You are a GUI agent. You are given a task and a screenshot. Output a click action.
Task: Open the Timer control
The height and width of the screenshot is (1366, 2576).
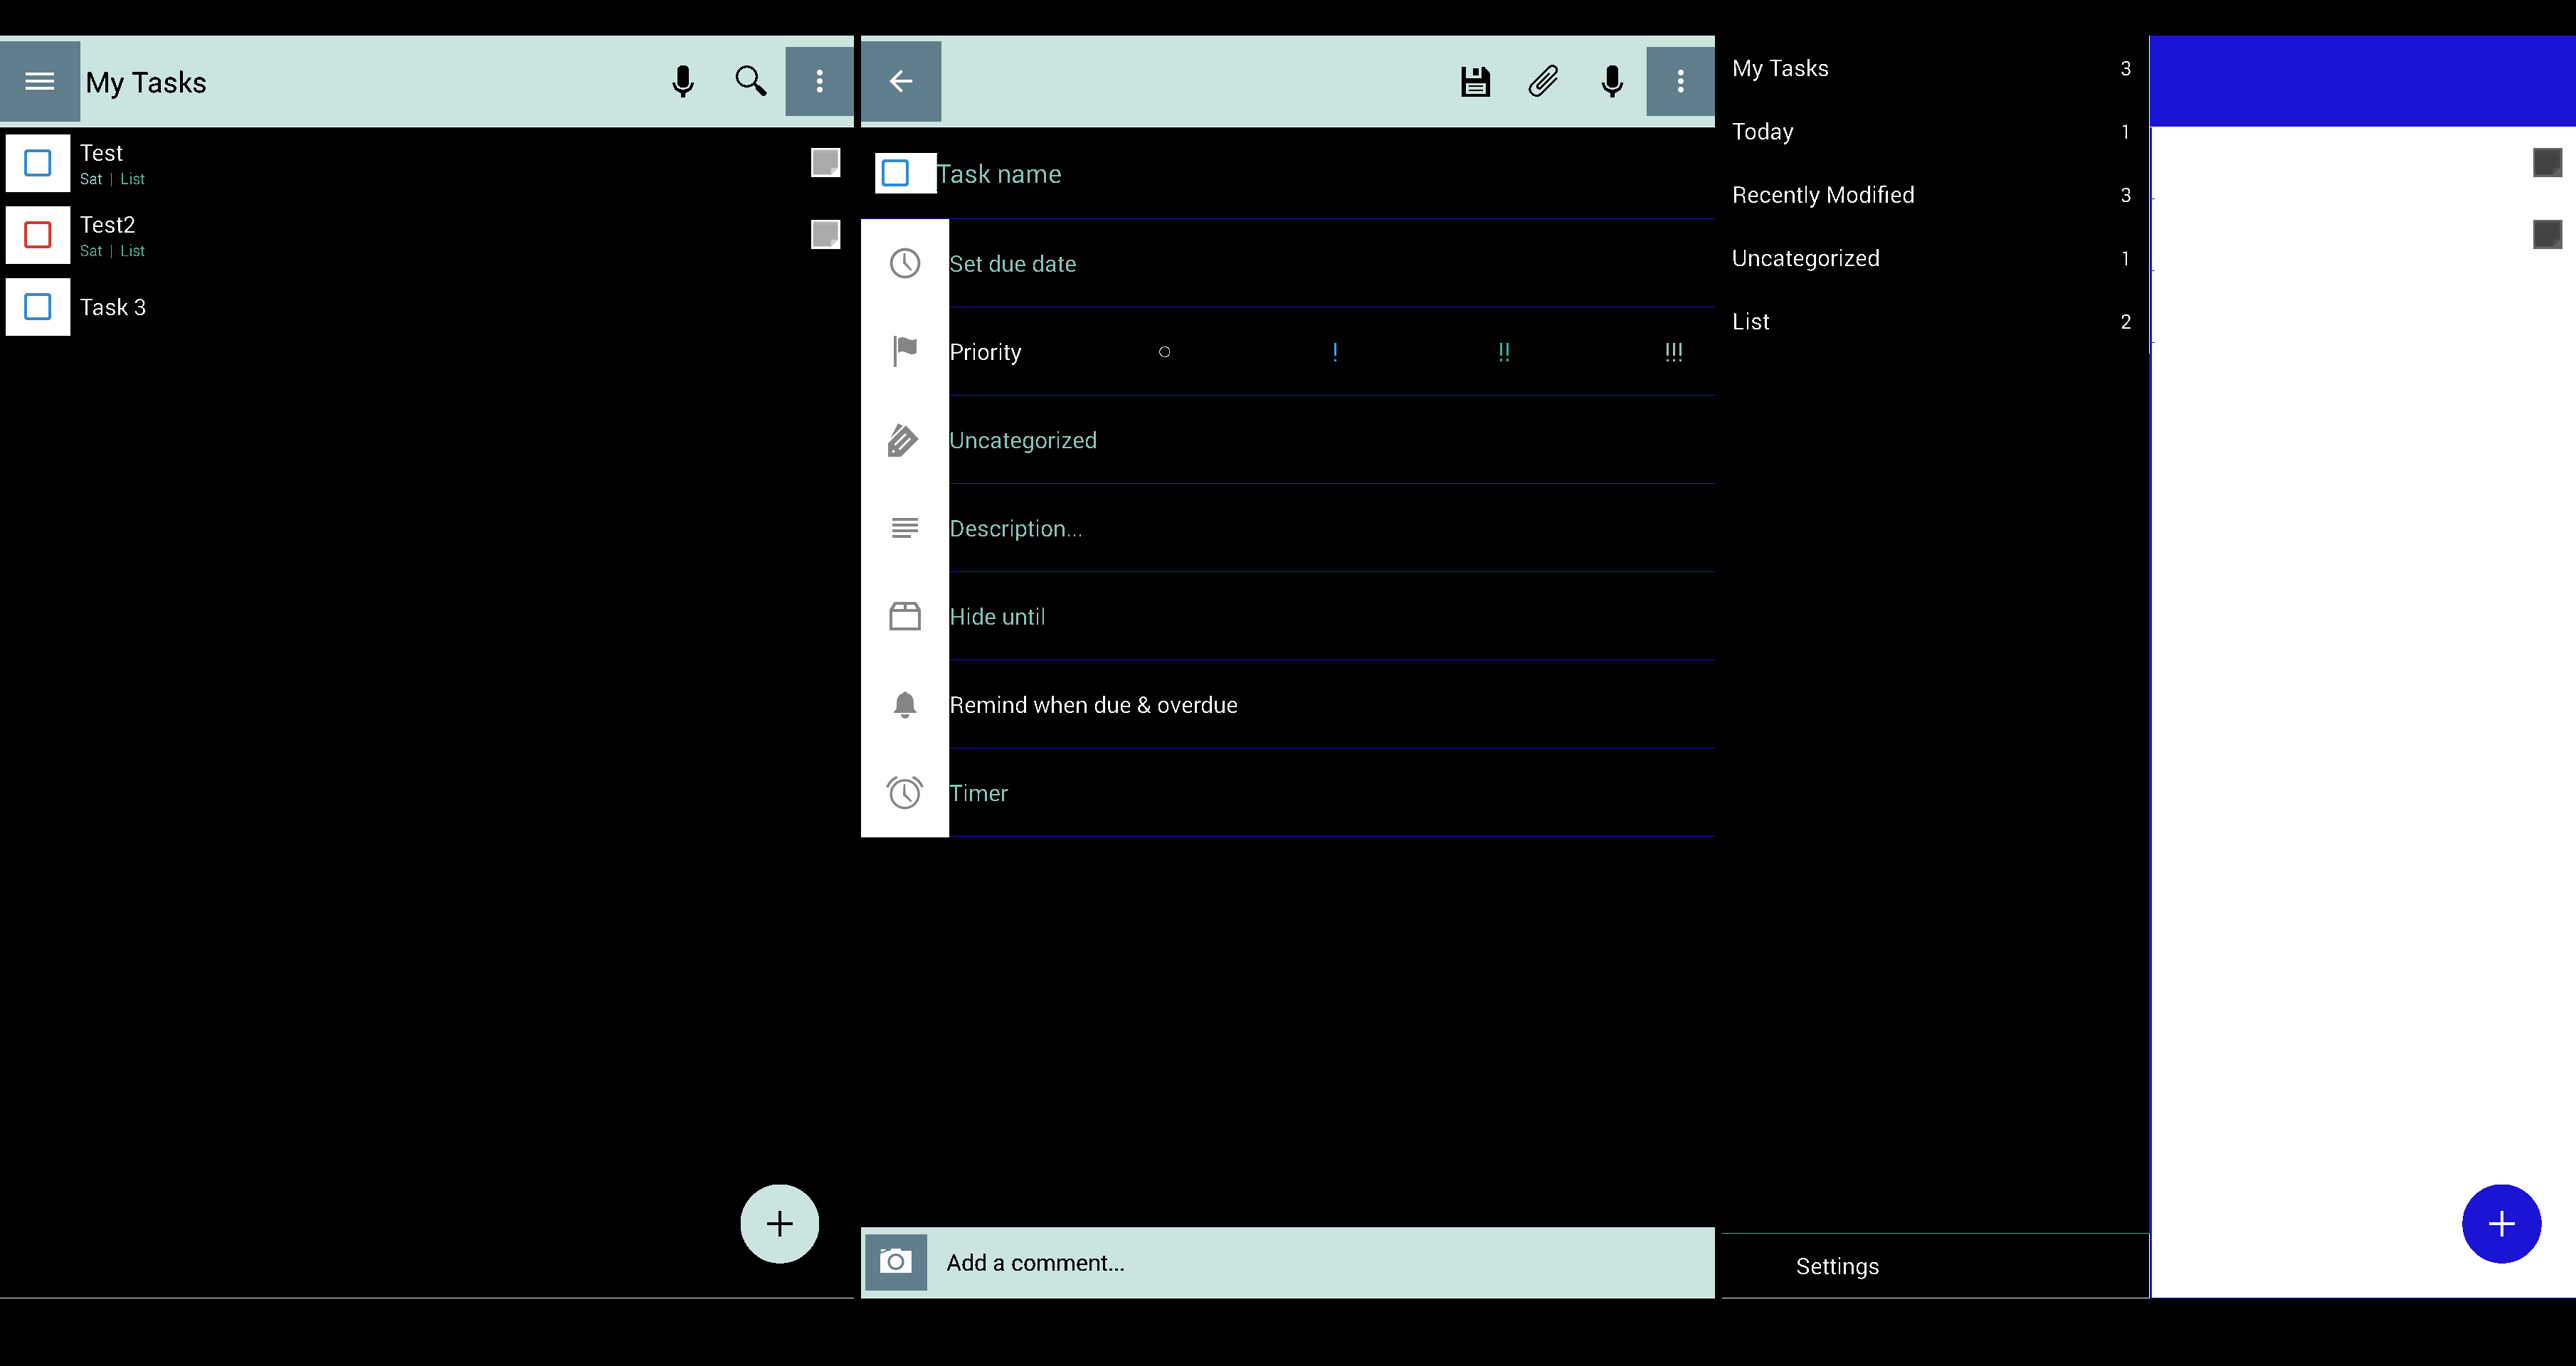pos(1331,793)
